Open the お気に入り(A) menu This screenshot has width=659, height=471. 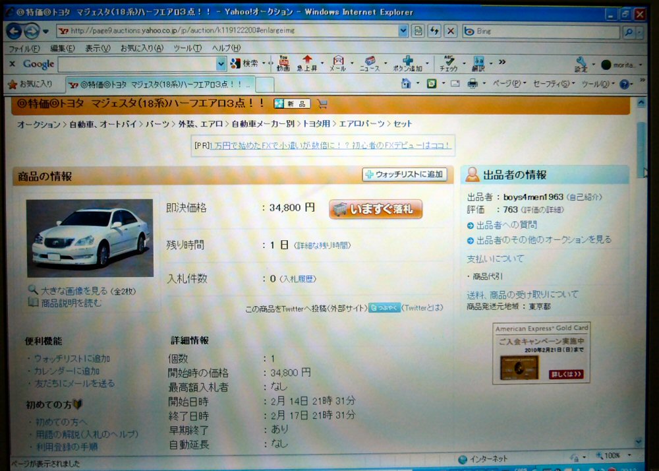pyautogui.click(x=142, y=48)
